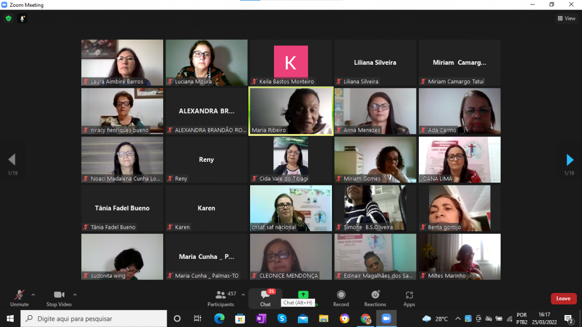Open the Participants list
This screenshot has height=327, width=582.
tap(221, 298)
